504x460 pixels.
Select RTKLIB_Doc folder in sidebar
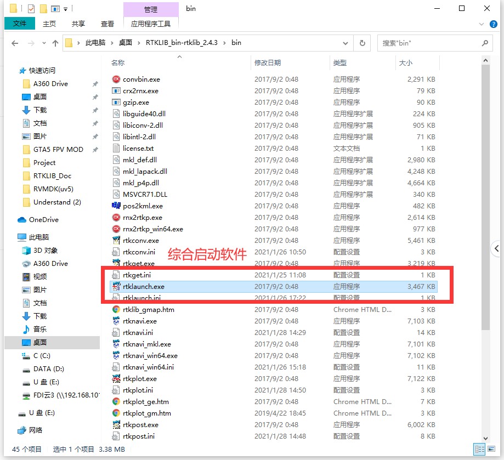52,175
